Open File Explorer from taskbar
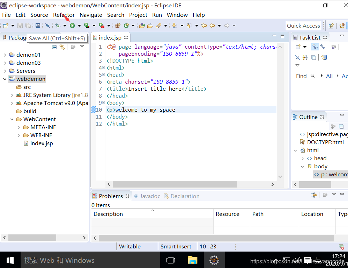The height and width of the screenshot is (268, 348). tap(192, 260)
